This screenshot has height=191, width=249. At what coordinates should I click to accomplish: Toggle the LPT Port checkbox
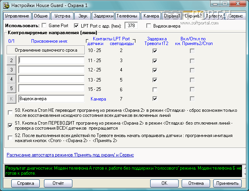coord(76,26)
